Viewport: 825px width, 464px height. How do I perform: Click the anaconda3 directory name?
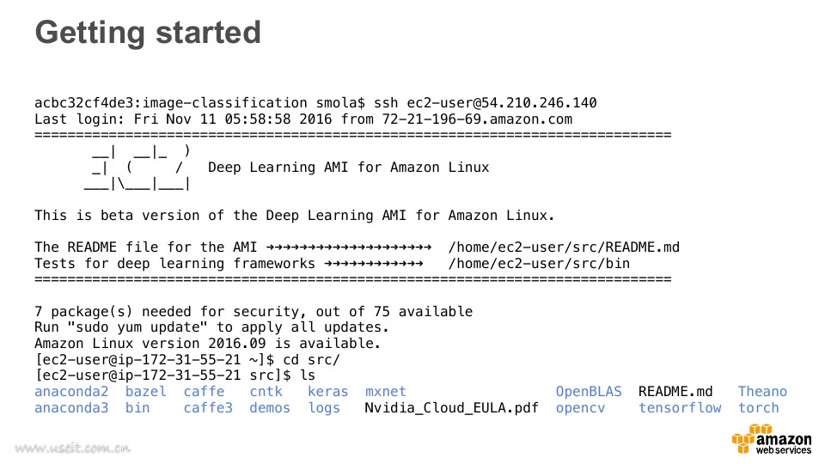coord(71,408)
